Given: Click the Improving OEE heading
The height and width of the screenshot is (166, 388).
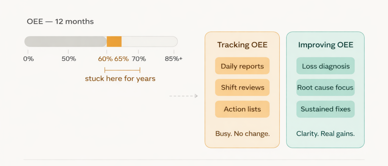Looking at the screenshot, I should [x=325, y=45].
